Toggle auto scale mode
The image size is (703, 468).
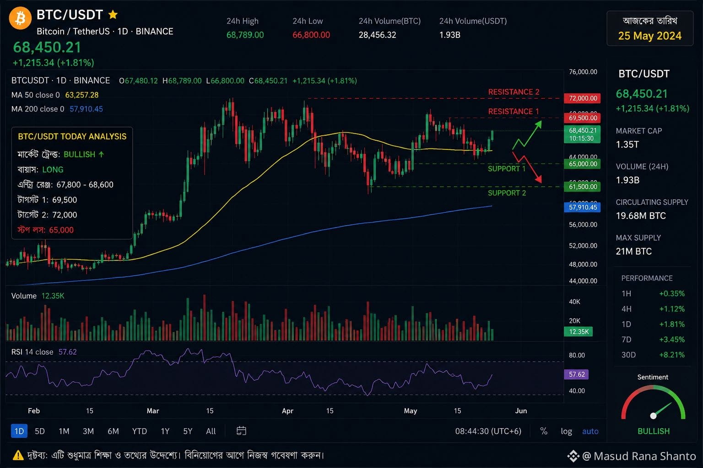pos(590,431)
